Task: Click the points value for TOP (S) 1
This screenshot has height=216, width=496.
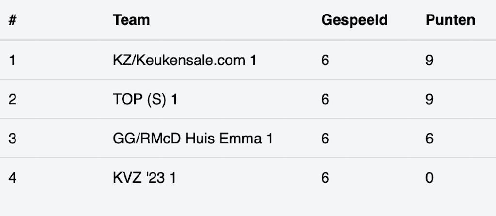Action: coord(429,100)
